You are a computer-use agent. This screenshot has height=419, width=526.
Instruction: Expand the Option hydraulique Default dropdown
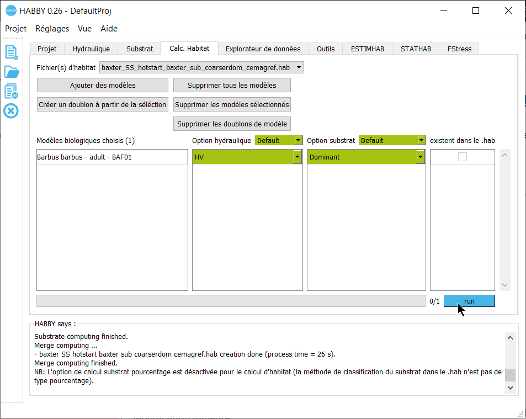[x=279, y=140]
